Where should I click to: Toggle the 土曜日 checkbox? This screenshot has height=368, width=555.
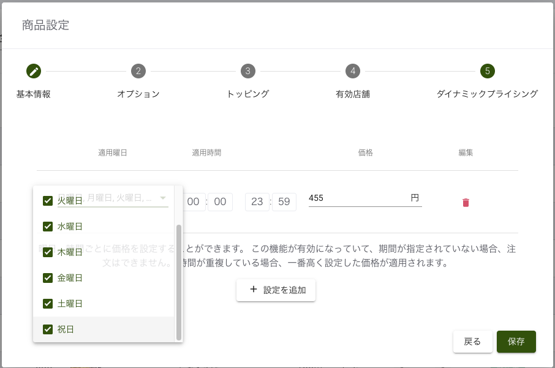pyautogui.click(x=48, y=304)
